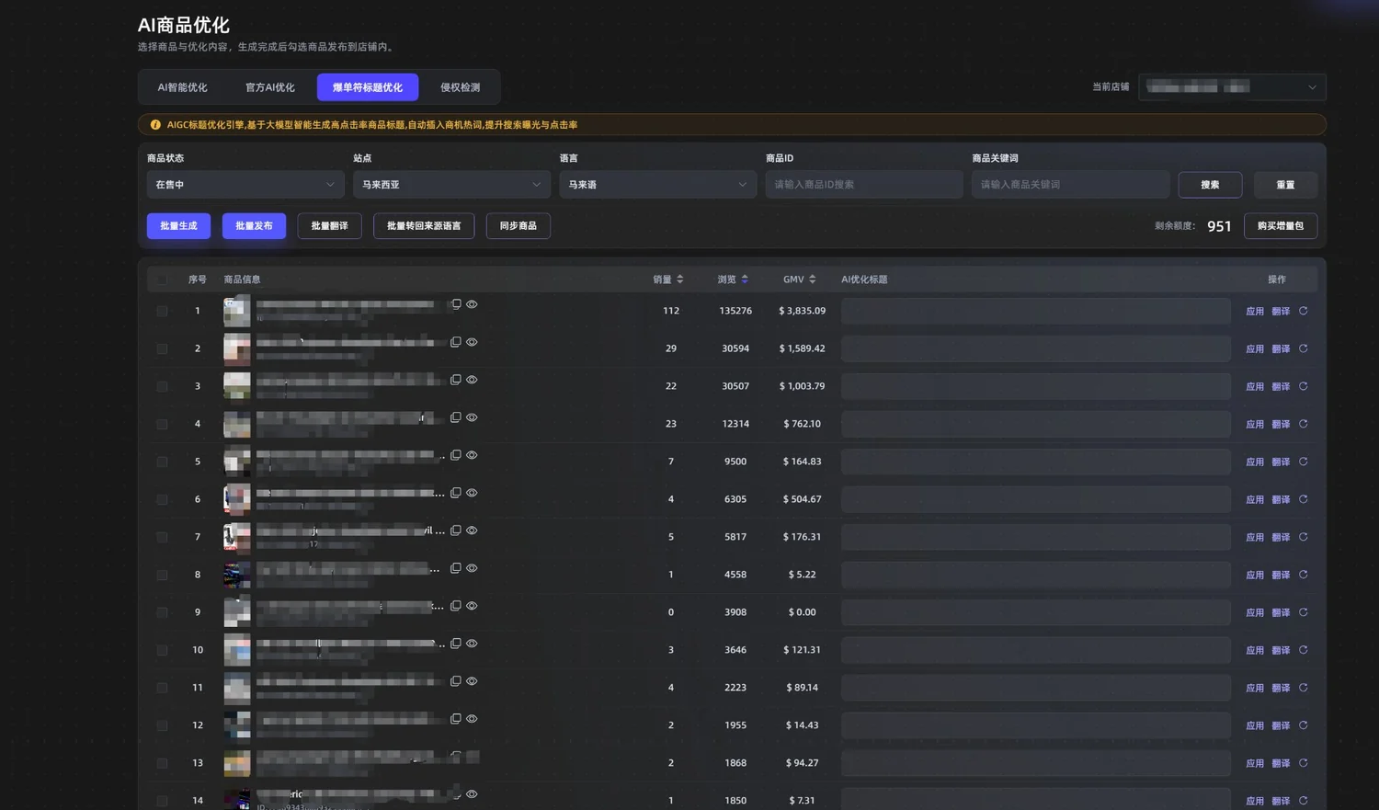The image size is (1379, 810).
Task: Regenerate the AI title for row 8
Action: (x=1304, y=575)
